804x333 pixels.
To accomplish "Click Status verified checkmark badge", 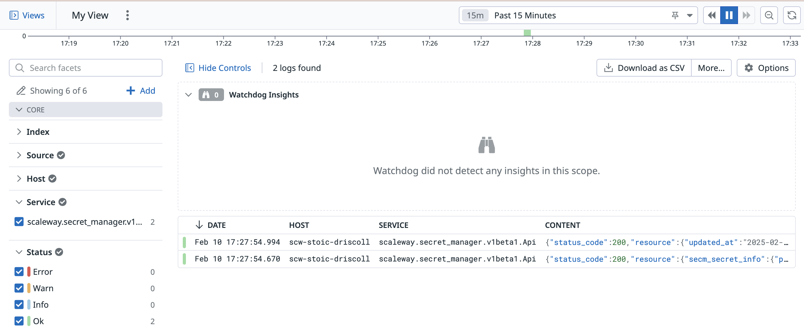I will click(x=59, y=252).
